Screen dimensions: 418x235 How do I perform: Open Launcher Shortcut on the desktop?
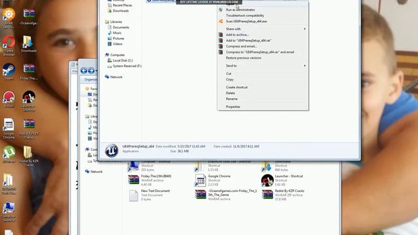(x=29, y=101)
